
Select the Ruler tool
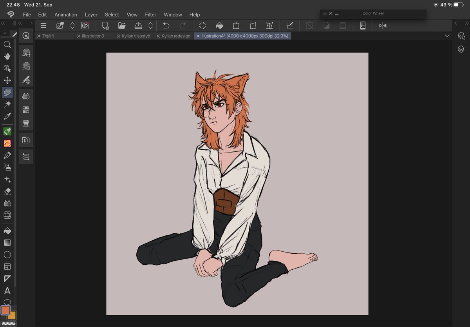7,279
